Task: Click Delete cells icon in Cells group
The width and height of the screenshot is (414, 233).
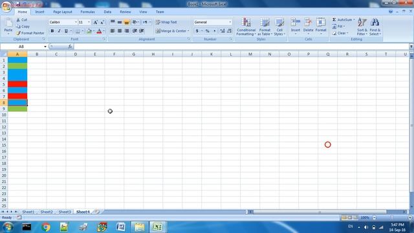Action: [308, 23]
